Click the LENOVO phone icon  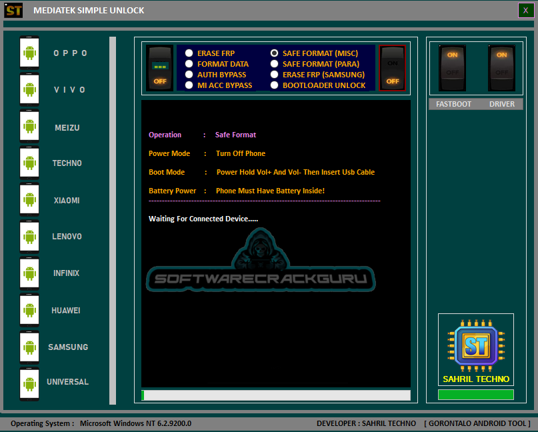point(29,237)
